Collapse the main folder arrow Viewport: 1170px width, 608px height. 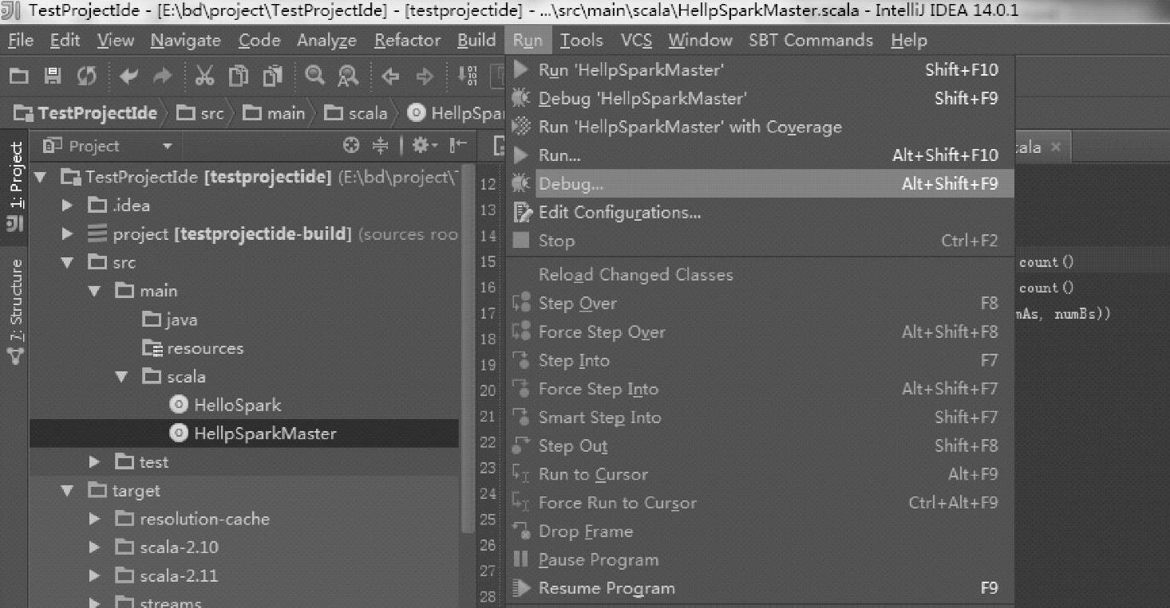[95, 292]
